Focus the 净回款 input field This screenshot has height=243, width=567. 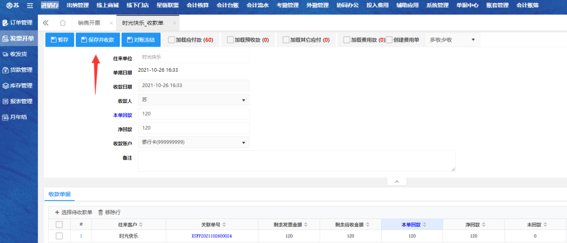(194, 128)
